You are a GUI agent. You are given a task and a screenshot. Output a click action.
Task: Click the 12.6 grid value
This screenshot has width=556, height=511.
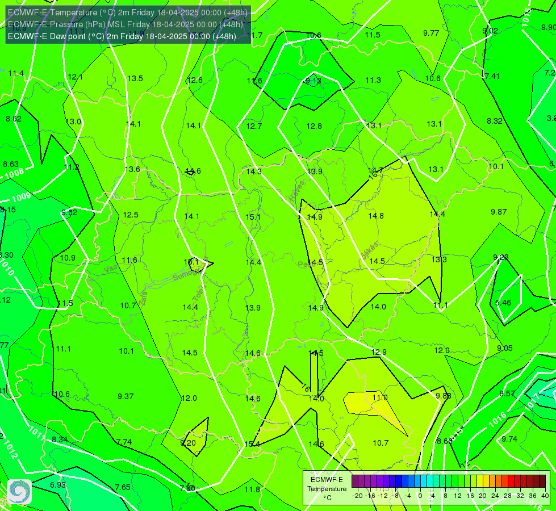[x=195, y=80]
